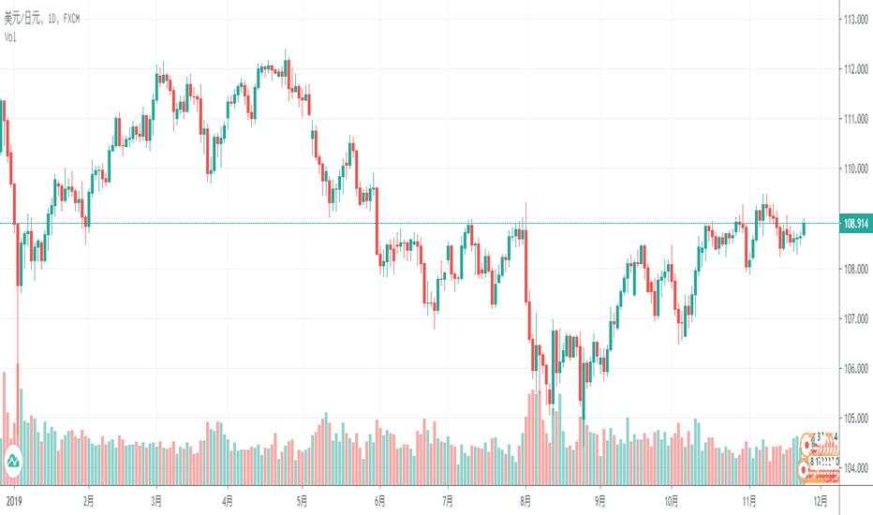This screenshot has height=515, width=873.
Task: Click the TradingView logo icon
Action: (x=16, y=462)
